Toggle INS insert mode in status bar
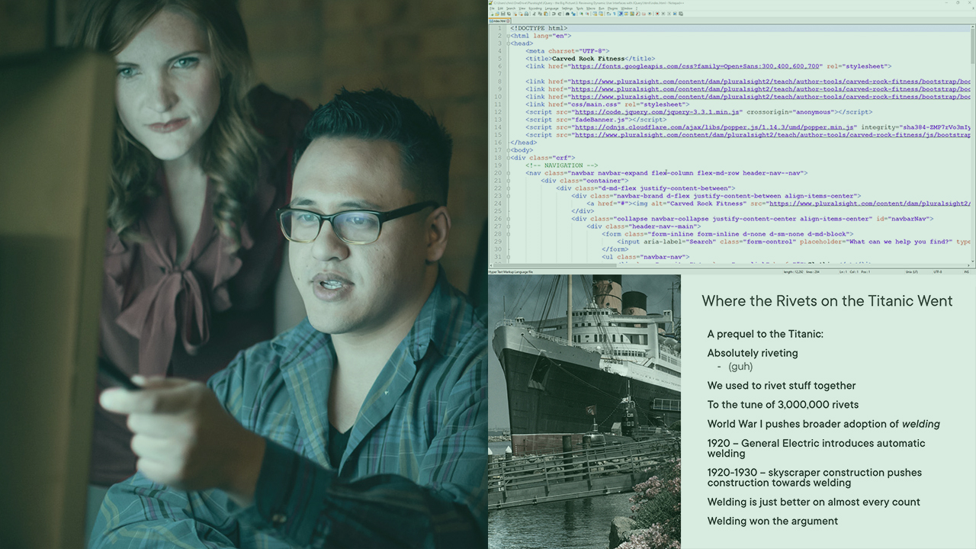 click(x=966, y=271)
